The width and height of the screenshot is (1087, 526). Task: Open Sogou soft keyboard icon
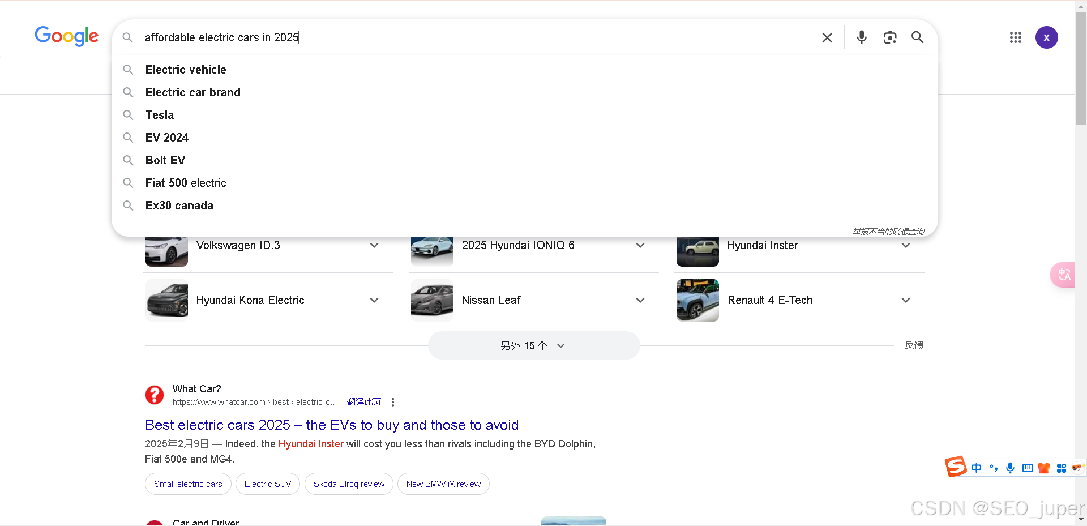point(1028,468)
